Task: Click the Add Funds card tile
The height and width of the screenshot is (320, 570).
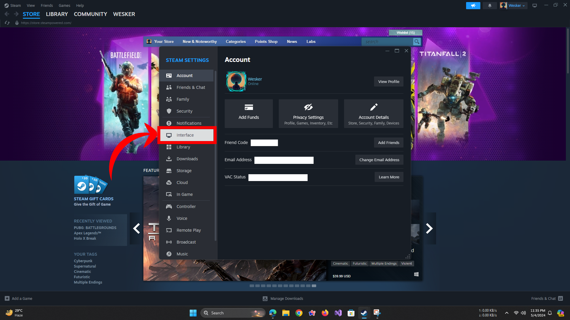Action: pyautogui.click(x=248, y=114)
